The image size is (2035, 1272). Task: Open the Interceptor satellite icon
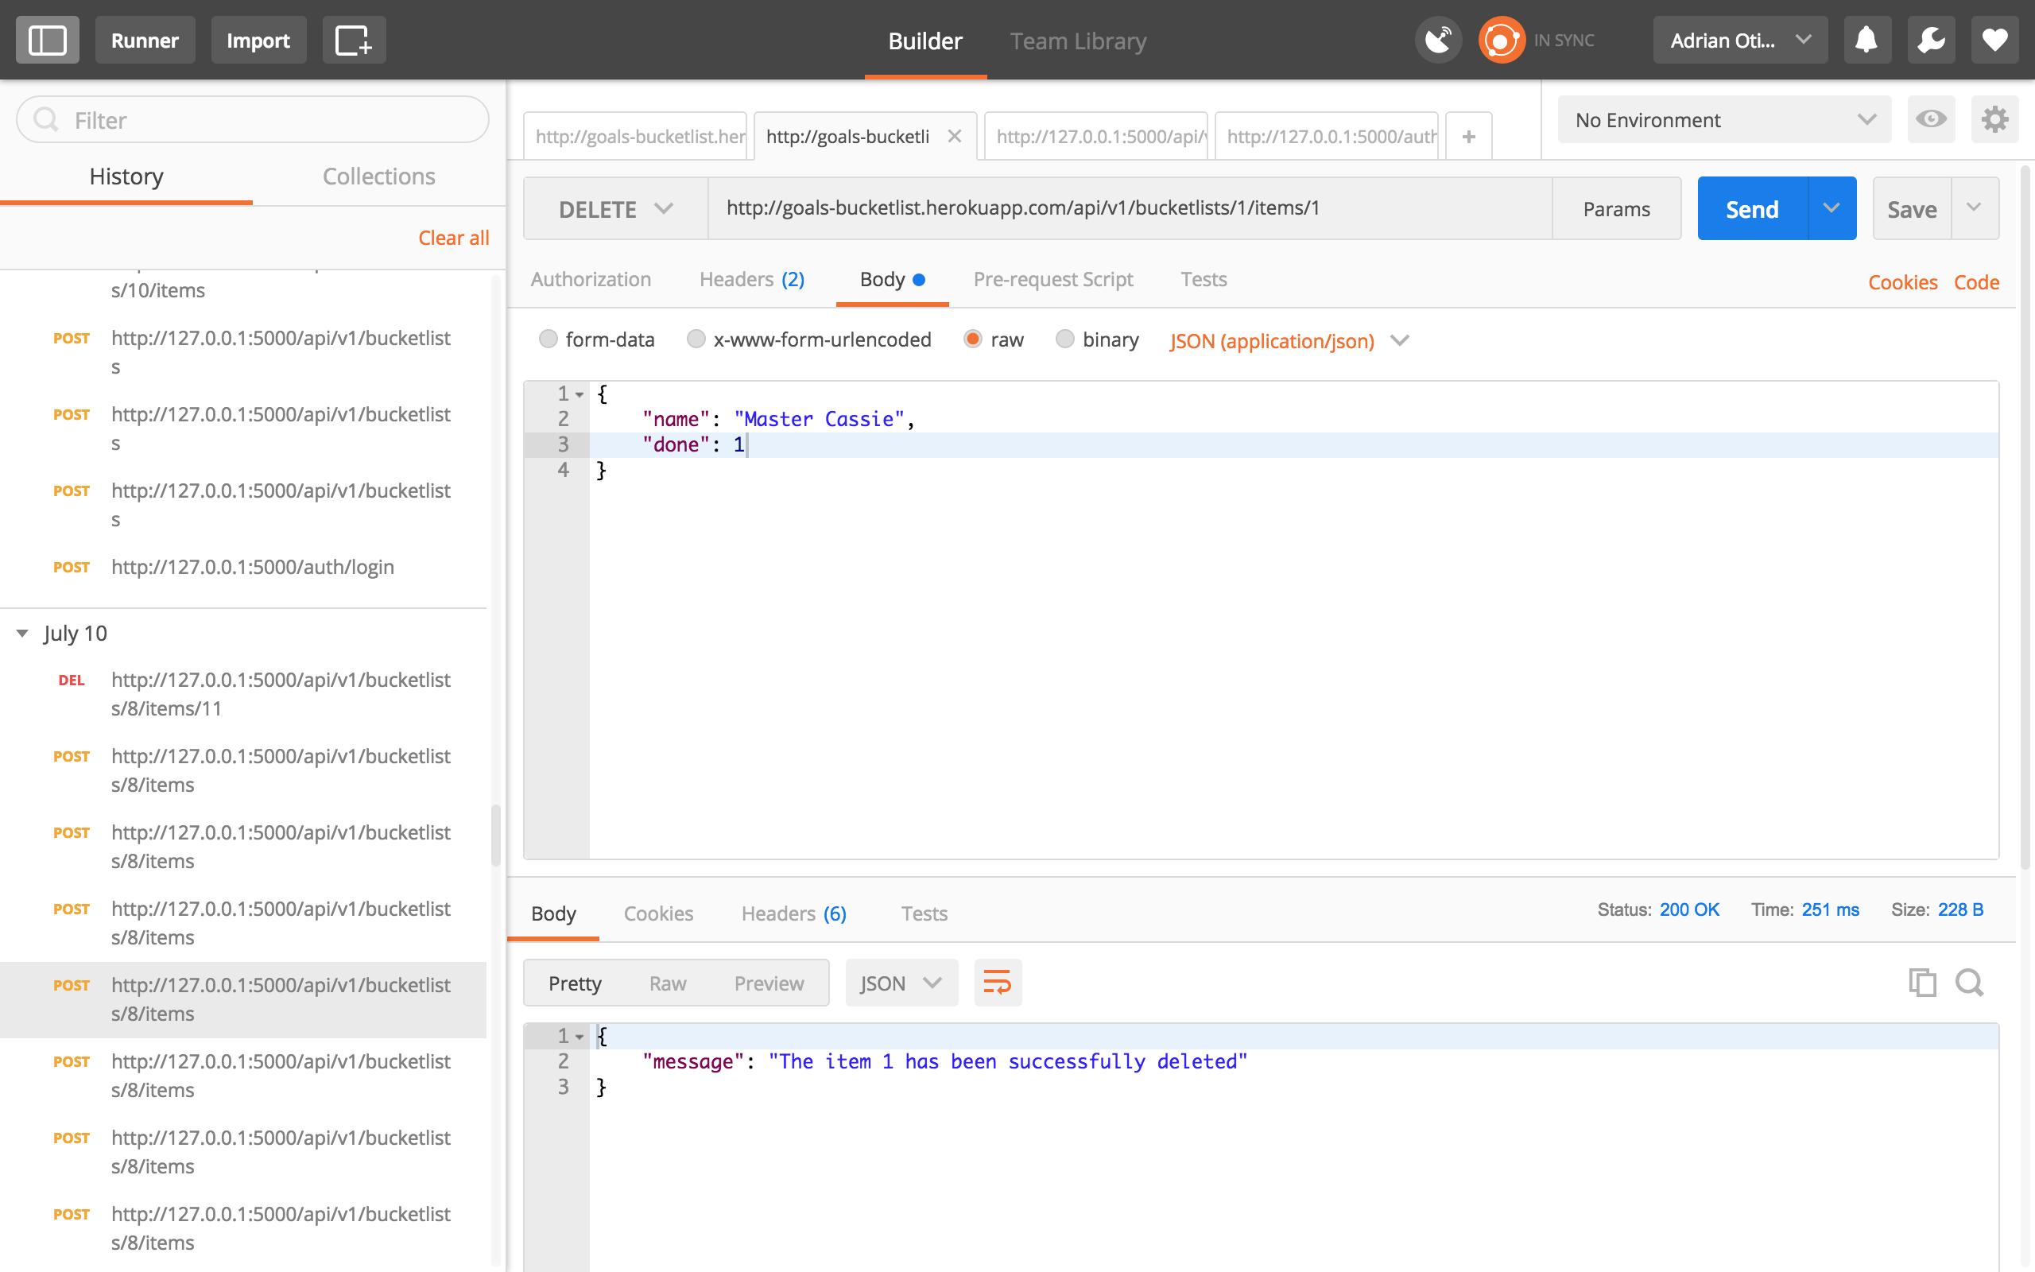pos(1438,39)
